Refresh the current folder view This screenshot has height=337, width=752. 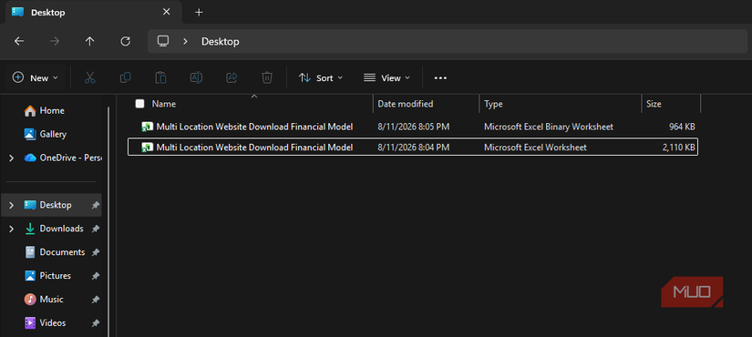pos(125,41)
